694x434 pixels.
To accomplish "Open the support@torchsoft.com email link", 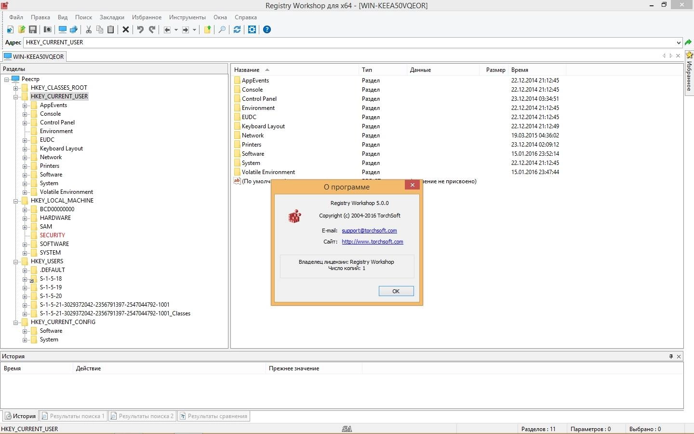I will click(369, 231).
